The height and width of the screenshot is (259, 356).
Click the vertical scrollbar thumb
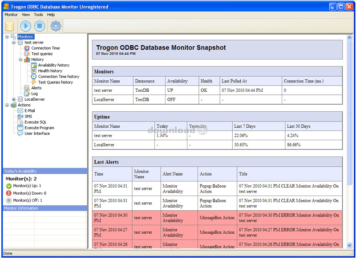(x=349, y=113)
